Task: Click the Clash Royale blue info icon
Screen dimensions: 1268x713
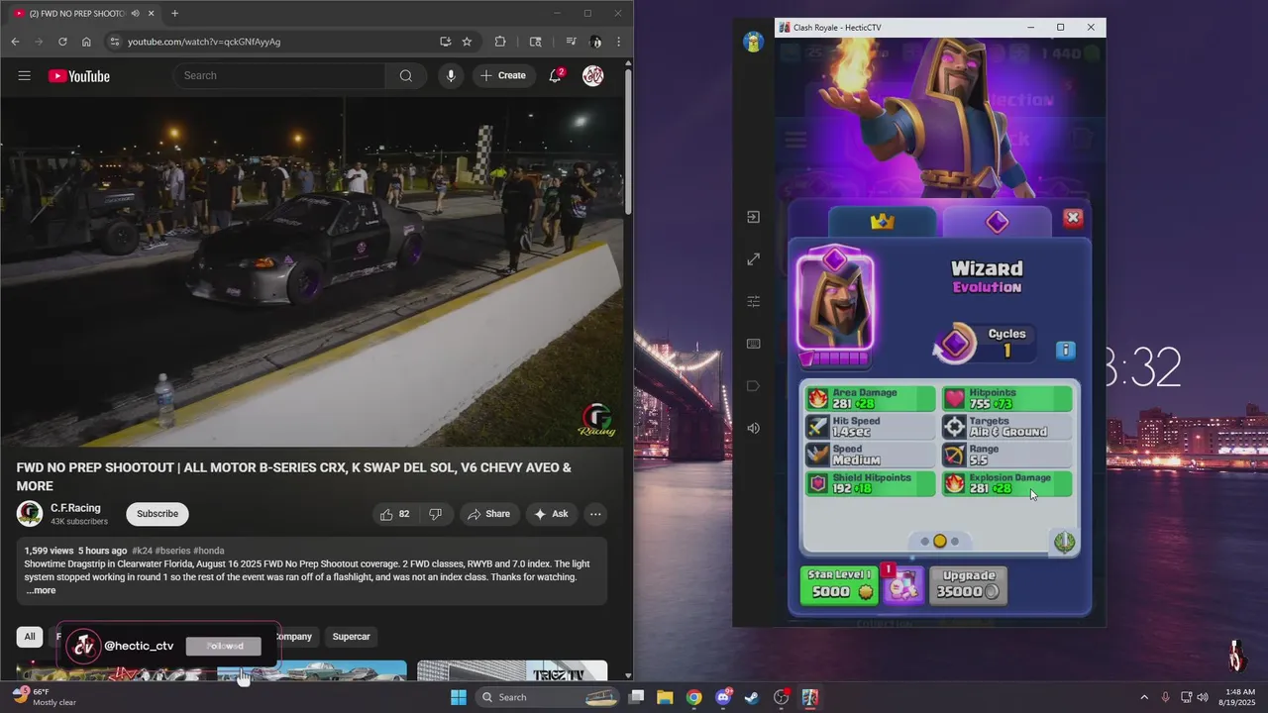Action: [x=1065, y=350]
